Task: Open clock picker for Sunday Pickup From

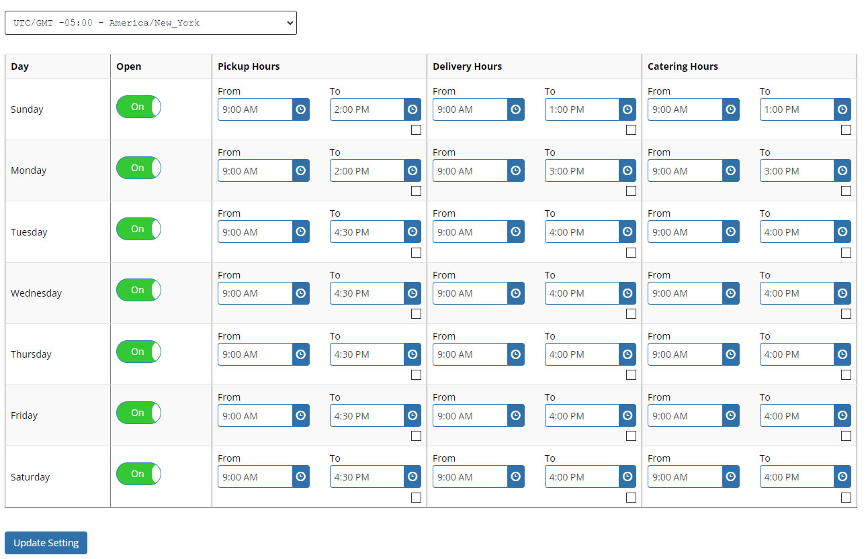Action: pos(301,109)
